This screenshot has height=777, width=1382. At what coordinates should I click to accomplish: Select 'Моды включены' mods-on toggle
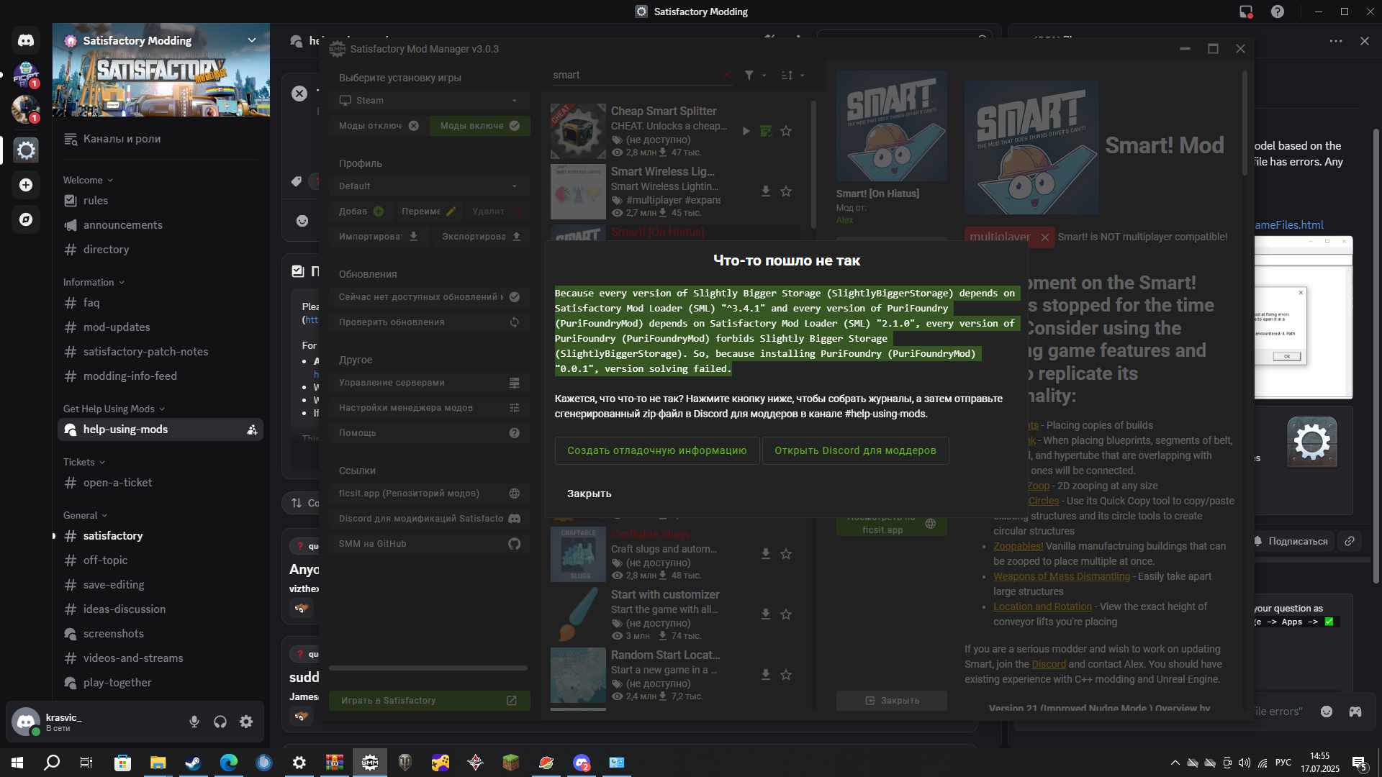pos(480,126)
